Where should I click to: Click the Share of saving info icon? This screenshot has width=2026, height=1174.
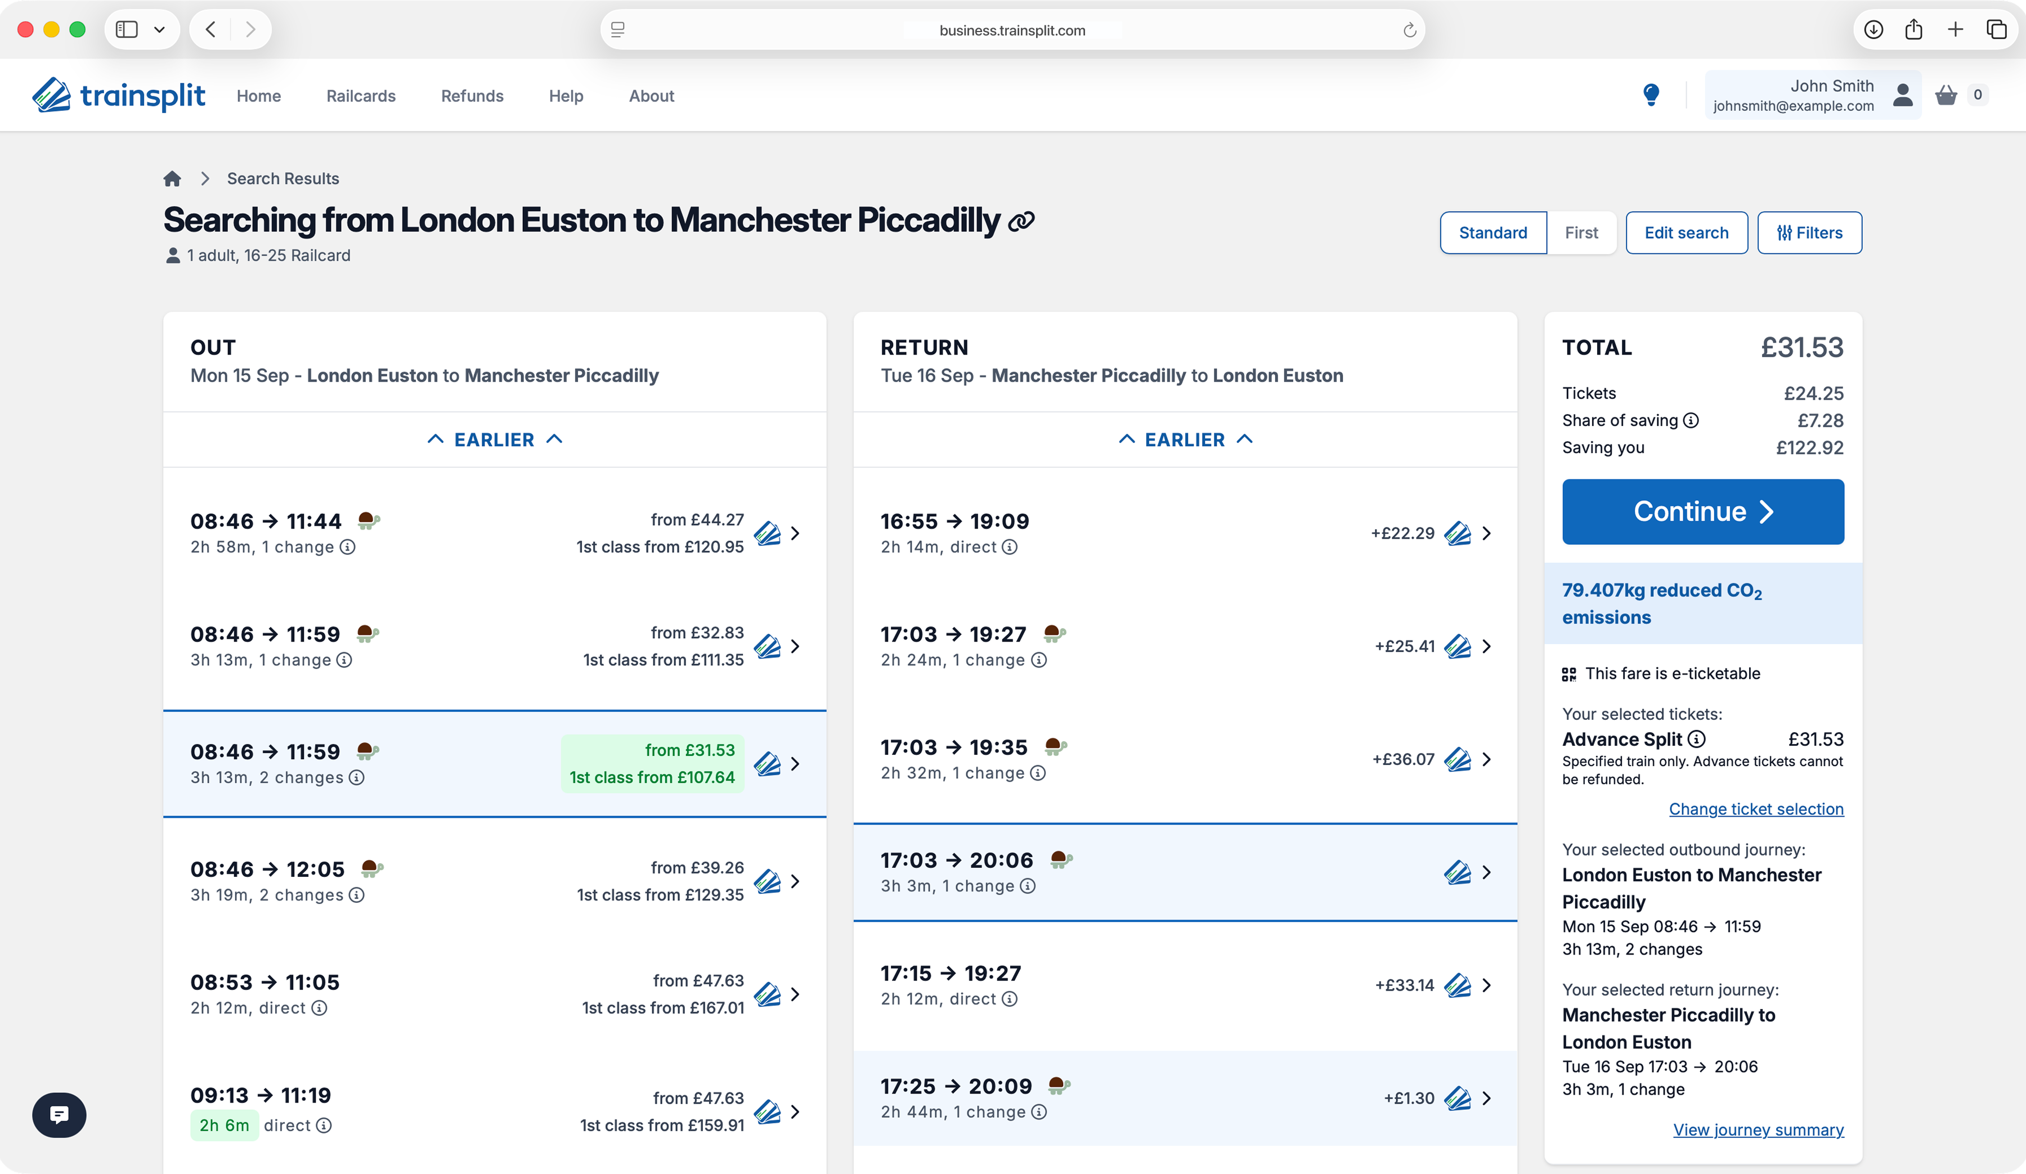point(1692,420)
